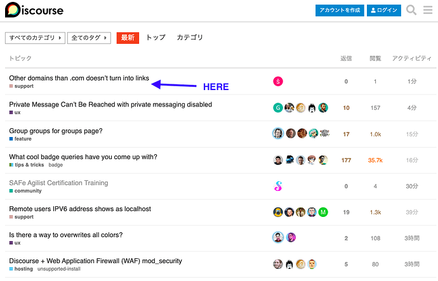Open the search magnifier icon
This screenshot has height=281, width=438.
click(411, 10)
